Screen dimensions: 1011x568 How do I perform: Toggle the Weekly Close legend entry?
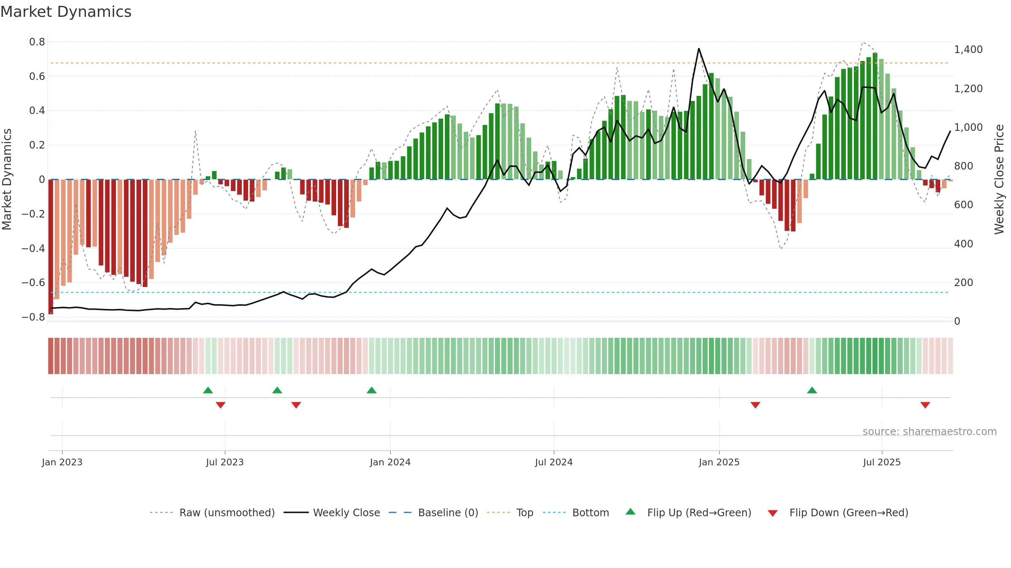tap(332, 512)
